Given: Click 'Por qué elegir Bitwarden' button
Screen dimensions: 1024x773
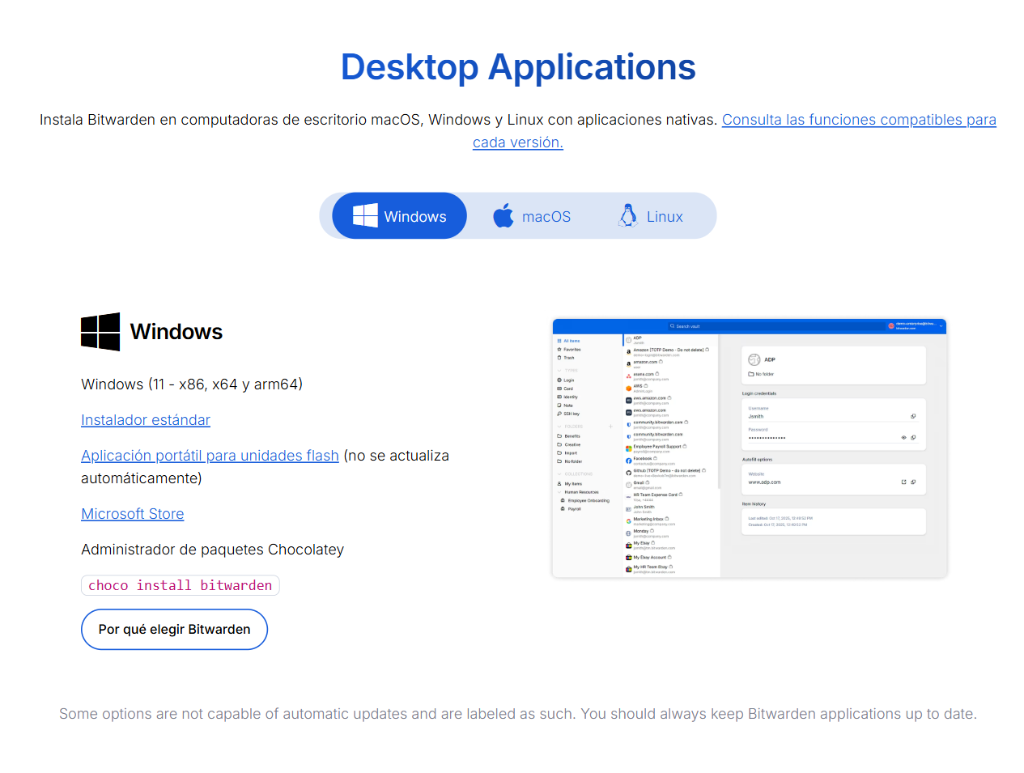Looking at the screenshot, I should point(174,630).
